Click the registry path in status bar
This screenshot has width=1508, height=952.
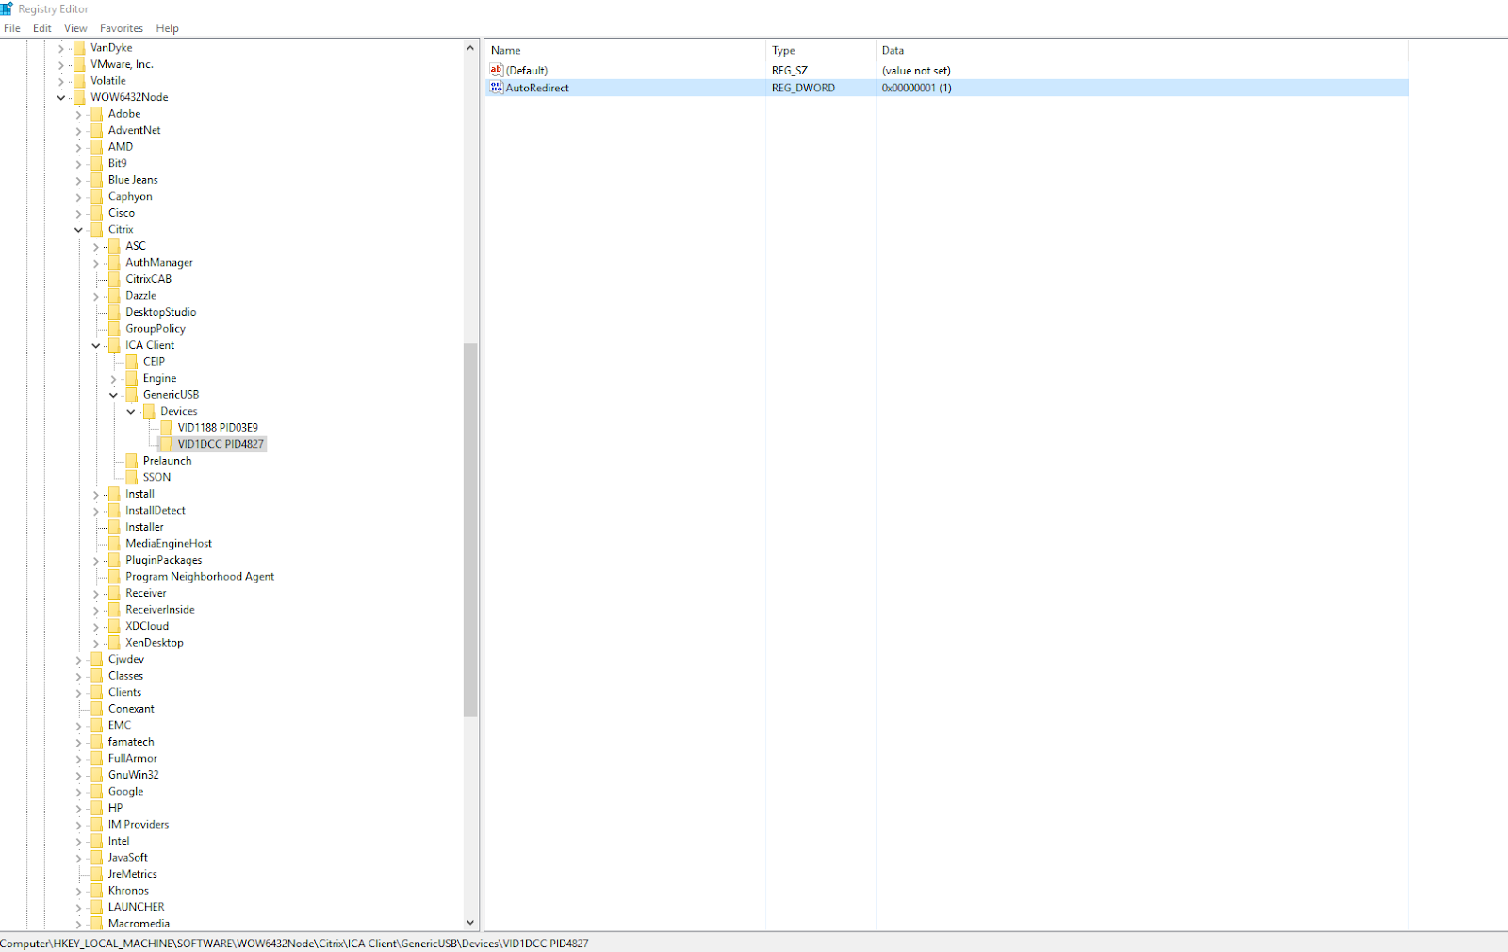(294, 943)
